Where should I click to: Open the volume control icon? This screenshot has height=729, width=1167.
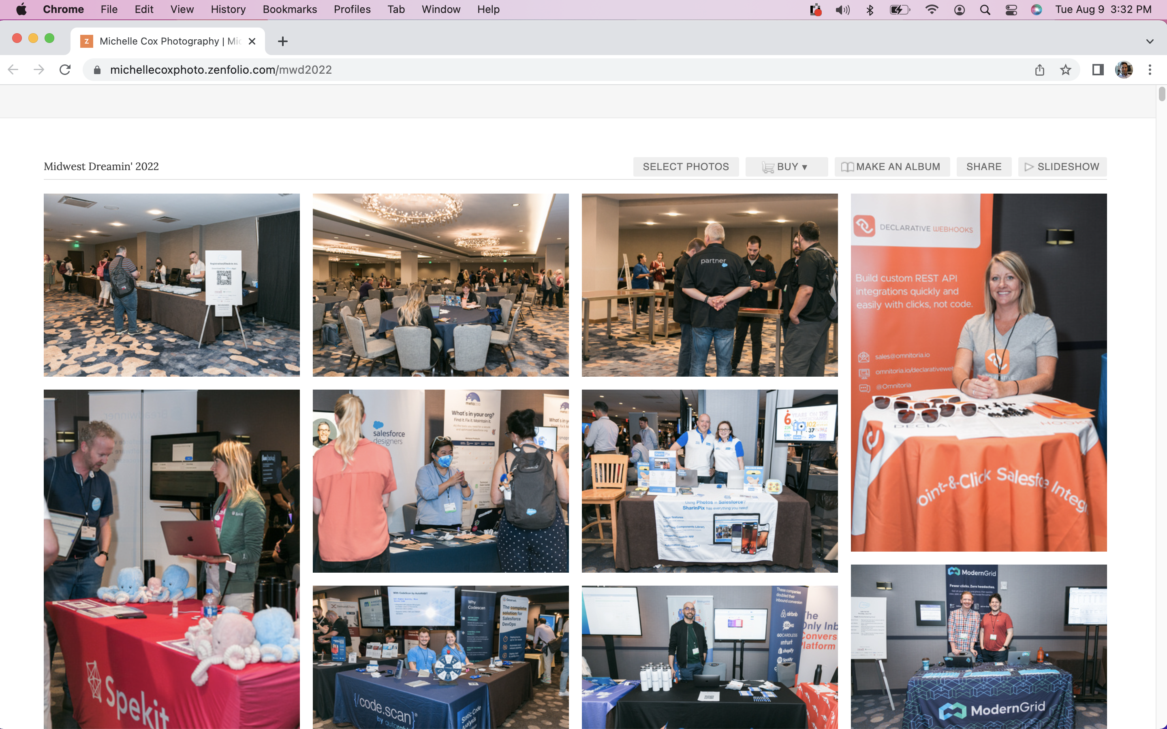point(842,10)
